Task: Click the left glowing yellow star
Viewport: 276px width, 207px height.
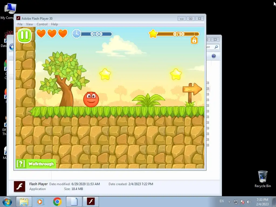Action: 105,74
